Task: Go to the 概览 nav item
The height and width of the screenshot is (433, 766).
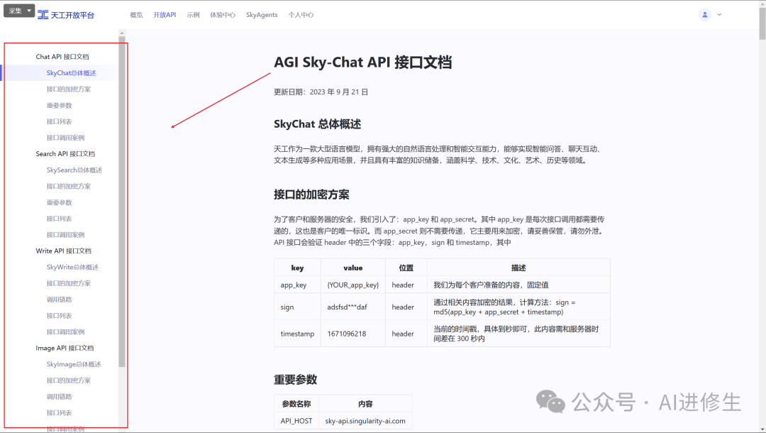Action: tap(136, 15)
